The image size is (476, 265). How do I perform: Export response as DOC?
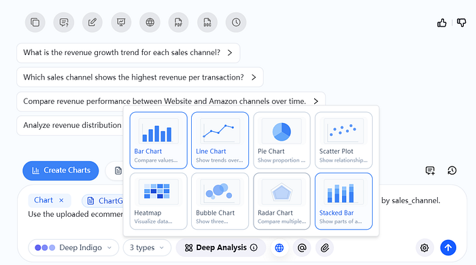207,22
